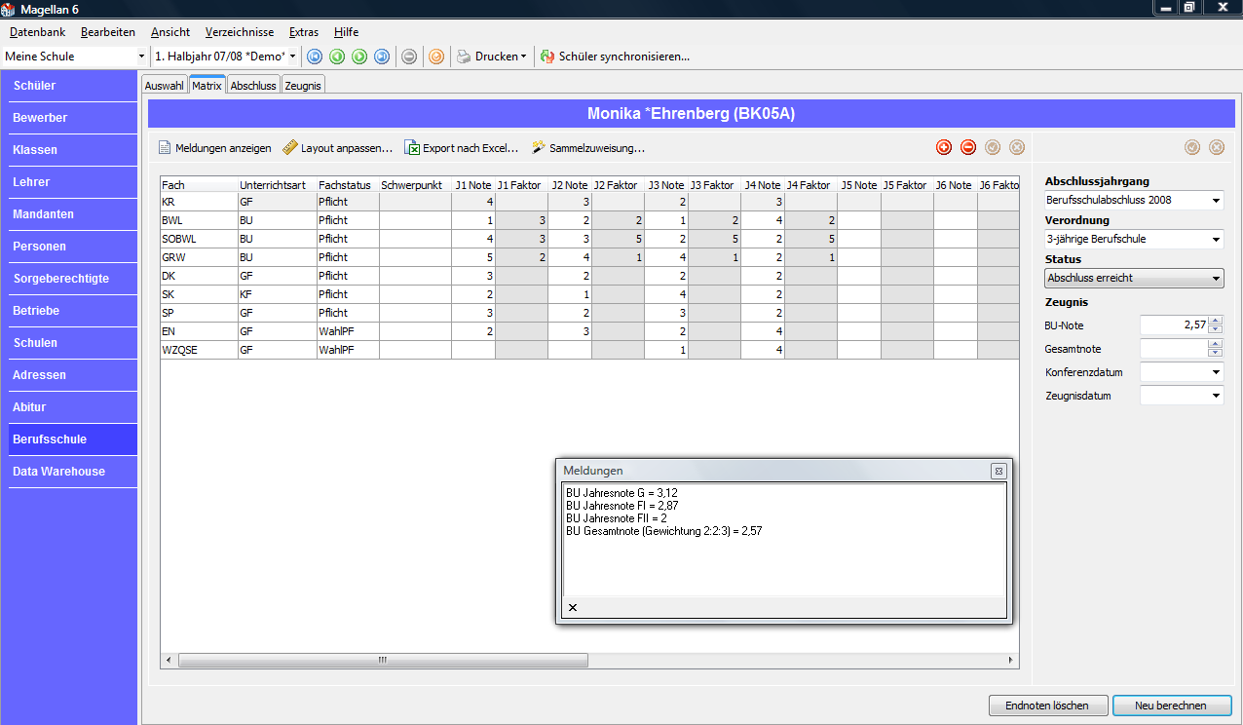Click the Neu berechnen button
Viewport: 1243px width, 725px height.
click(1171, 706)
